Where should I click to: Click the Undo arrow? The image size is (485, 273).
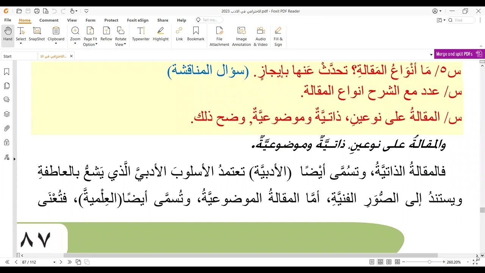54,11
